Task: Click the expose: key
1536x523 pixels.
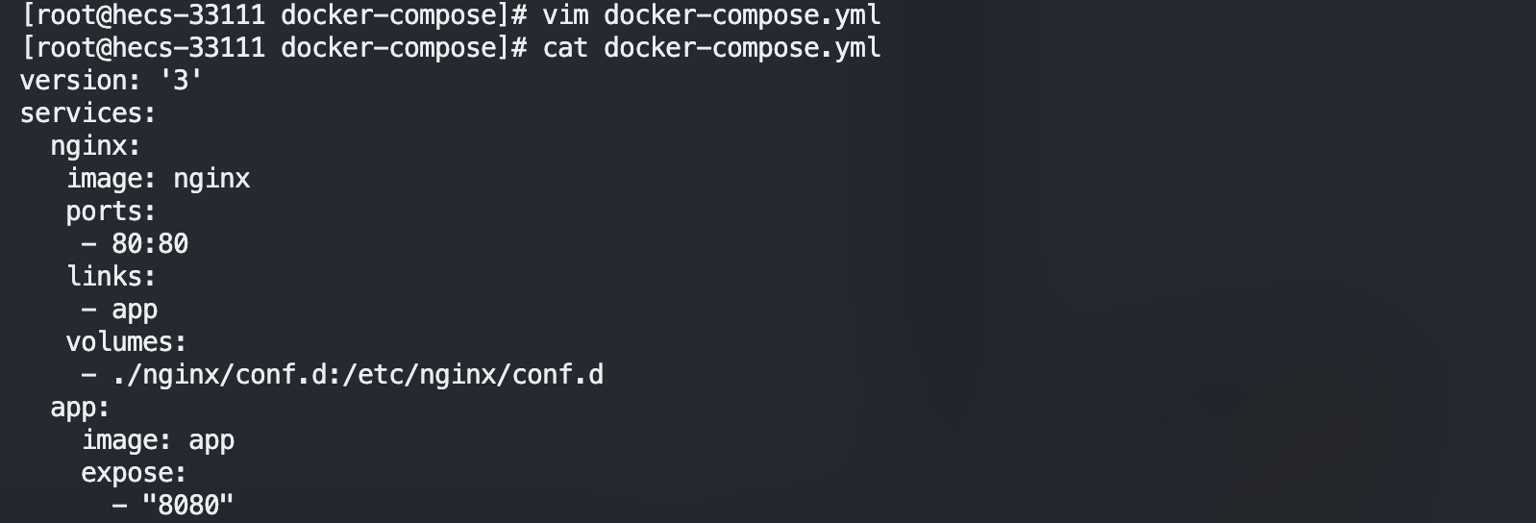Action: (x=134, y=473)
